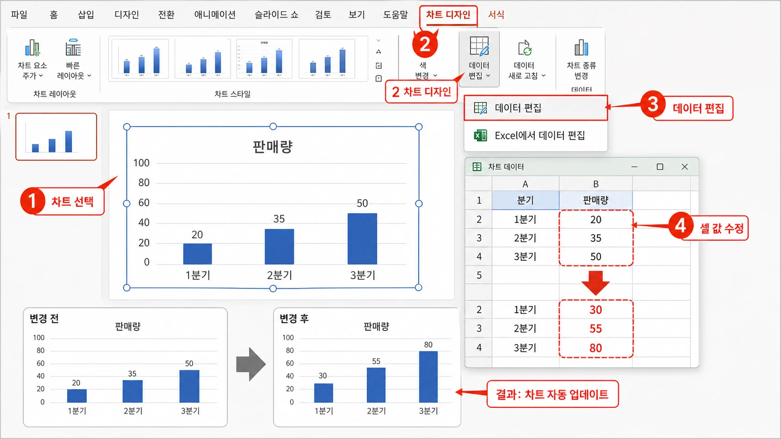781x439 pixels.
Task: Minimize the 차트 데이터 window
Action: tap(634, 167)
